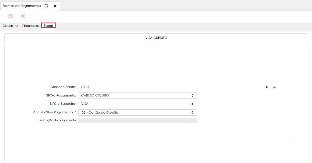Click the NFC-e Pagamento label text
This screenshot has width=312, height=163.
pos(61,95)
